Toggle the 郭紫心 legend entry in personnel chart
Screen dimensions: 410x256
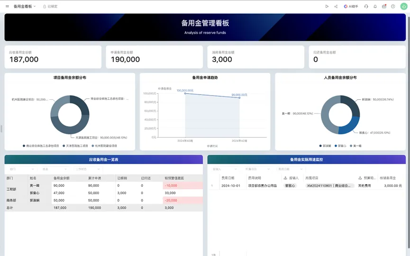(340, 146)
